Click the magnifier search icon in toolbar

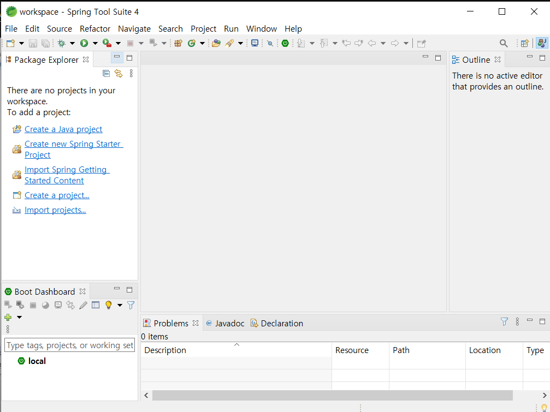coord(504,43)
